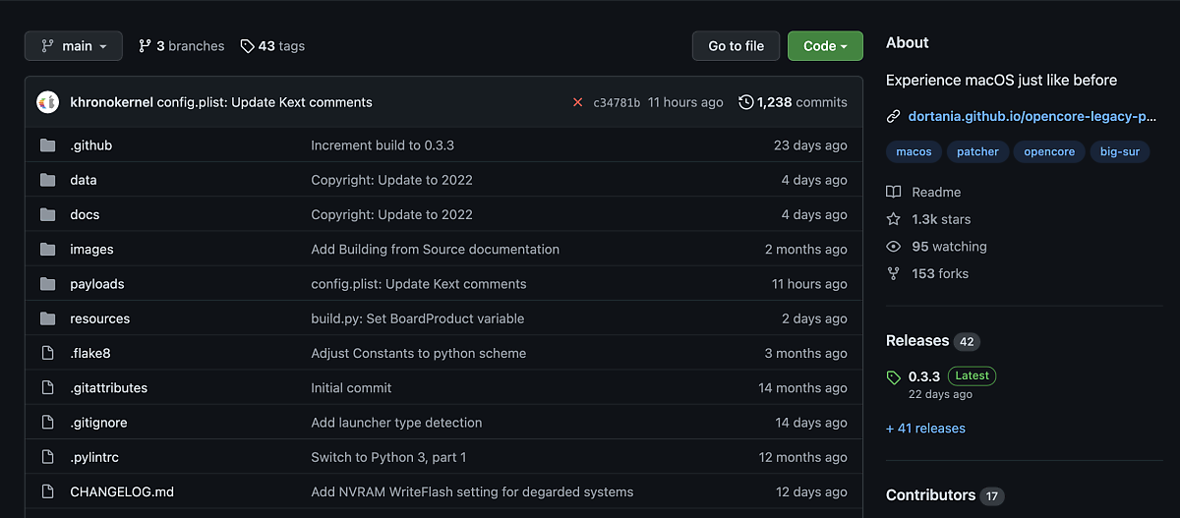Click the star icon next to 1.3k stars
Viewport: 1180px width, 518px height.
pos(893,219)
